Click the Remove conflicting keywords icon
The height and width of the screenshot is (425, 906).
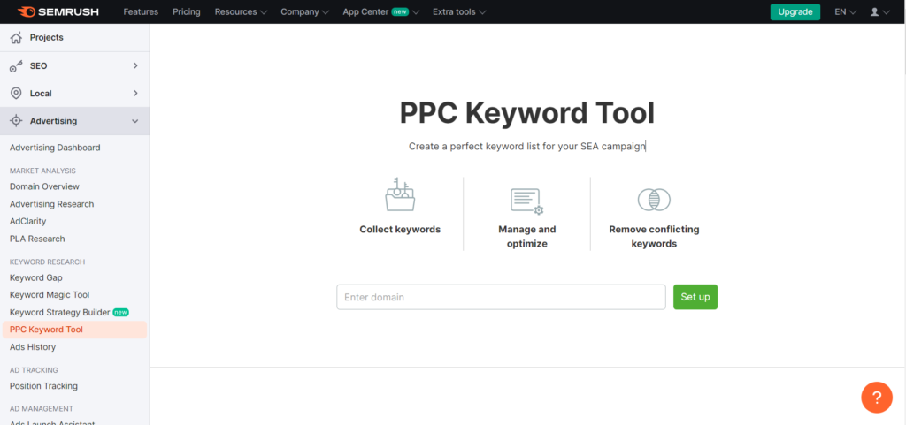654,200
